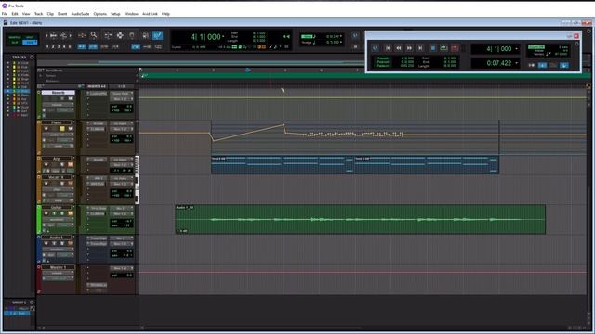The image size is (595, 334).
Task: Click Fast Forward in the Transport window
Action: [409, 48]
